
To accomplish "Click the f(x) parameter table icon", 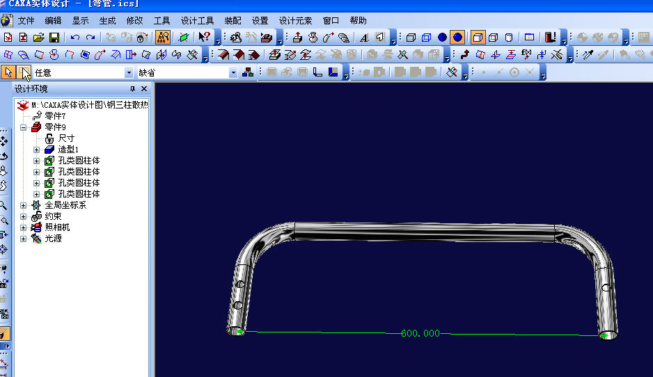I will click(526, 54).
